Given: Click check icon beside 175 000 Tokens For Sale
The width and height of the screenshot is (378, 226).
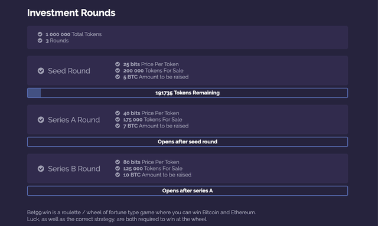Looking at the screenshot, I should point(118,120).
